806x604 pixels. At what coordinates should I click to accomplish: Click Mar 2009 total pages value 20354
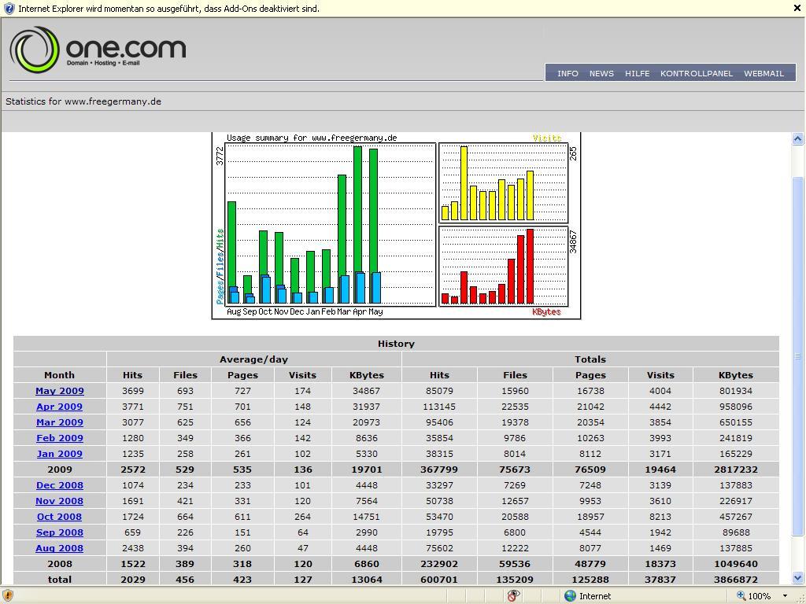coord(590,422)
